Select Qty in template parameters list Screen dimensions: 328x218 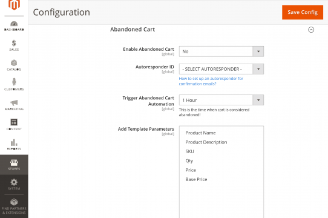(189, 161)
